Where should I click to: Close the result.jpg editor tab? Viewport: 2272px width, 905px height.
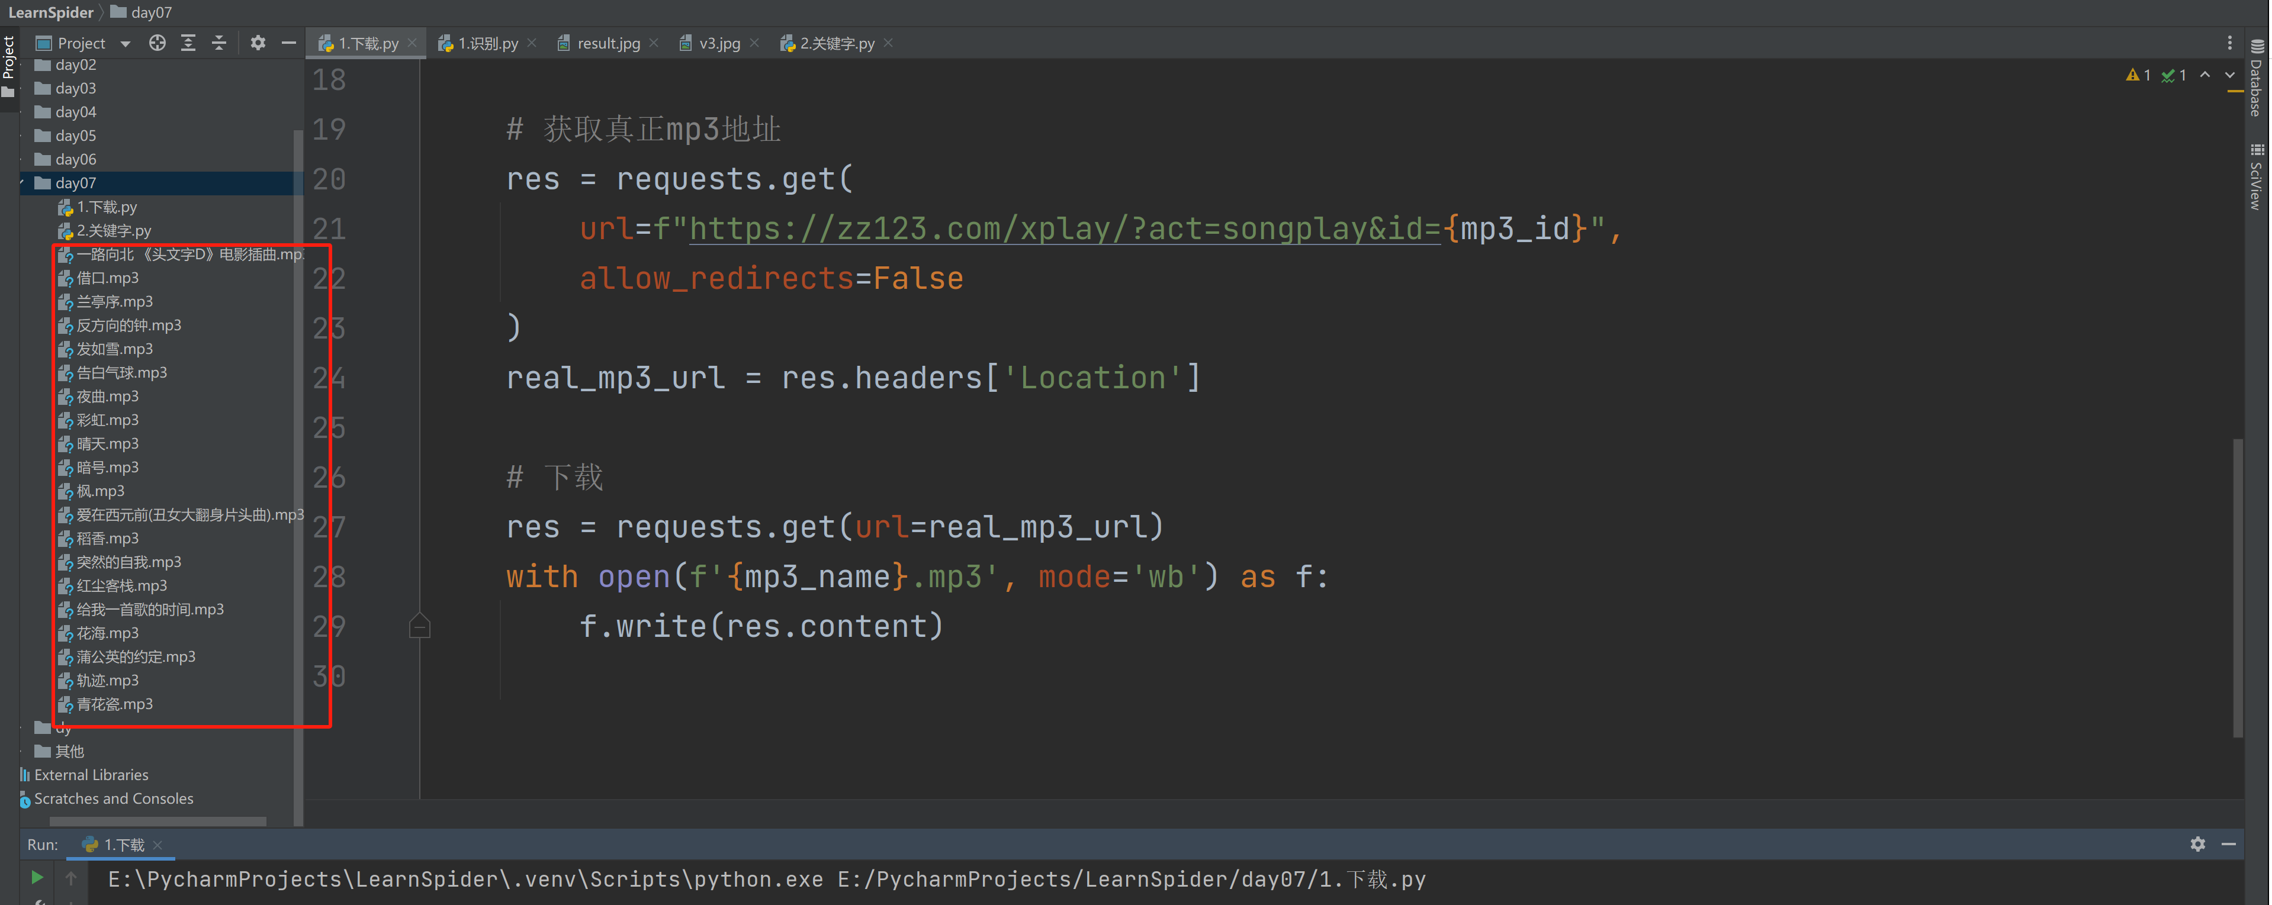coord(654,42)
